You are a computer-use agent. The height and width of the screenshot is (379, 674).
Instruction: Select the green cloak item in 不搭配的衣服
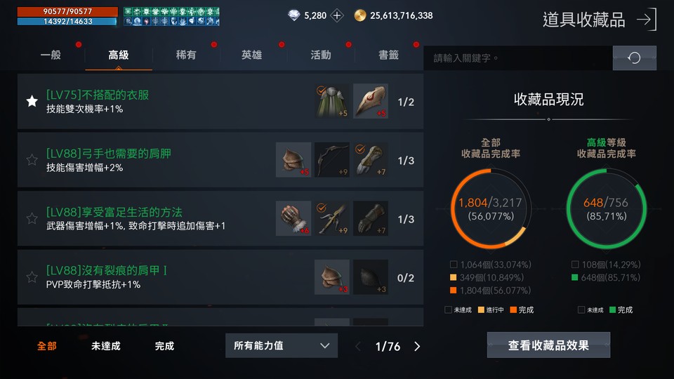(332, 101)
